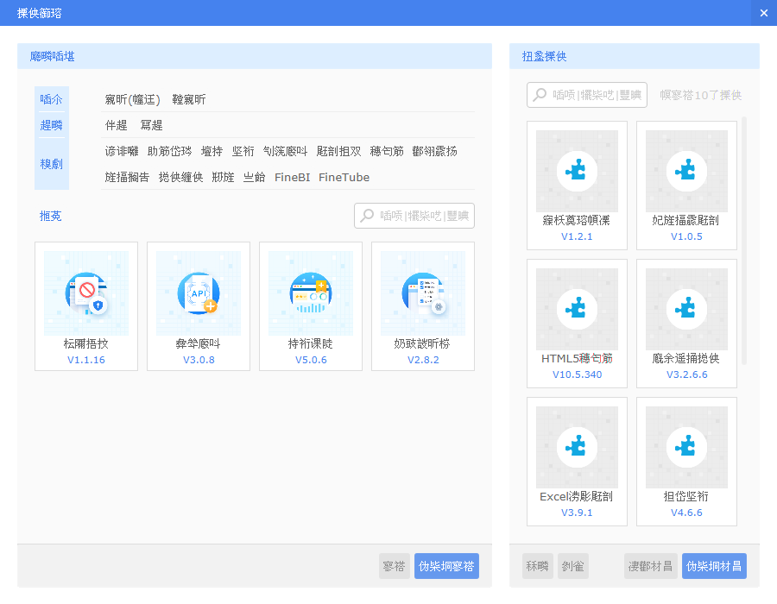Filter plugins by the FineTube tag
Viewport: 777px width, 604px height.
[344, 177]
